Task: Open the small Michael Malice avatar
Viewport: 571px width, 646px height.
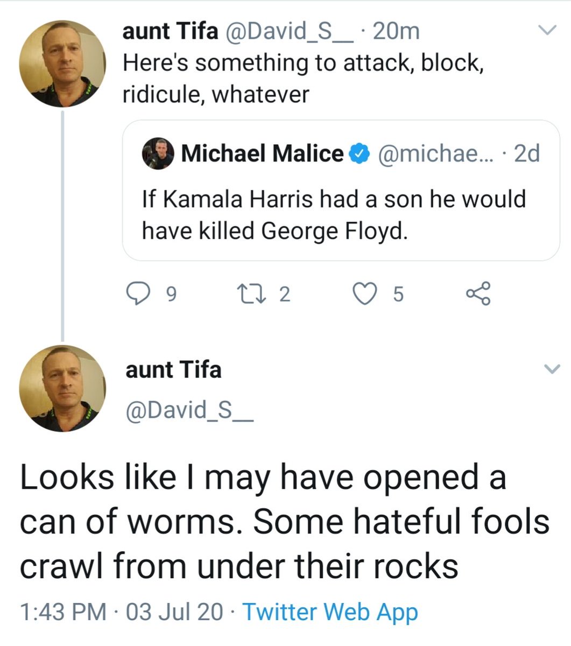Action: [158, 154]
